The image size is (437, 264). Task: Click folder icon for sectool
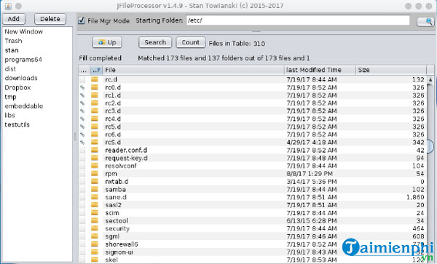pos(95,220)
